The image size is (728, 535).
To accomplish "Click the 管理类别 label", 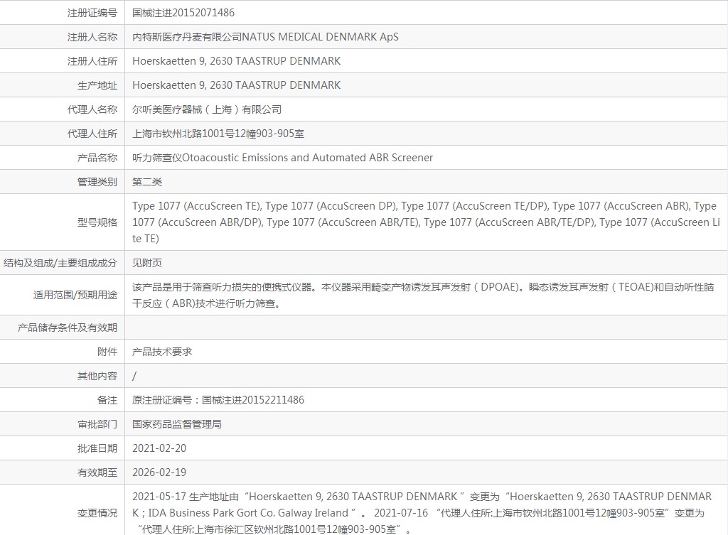I will pyautogui.click(x=97, y=182).
